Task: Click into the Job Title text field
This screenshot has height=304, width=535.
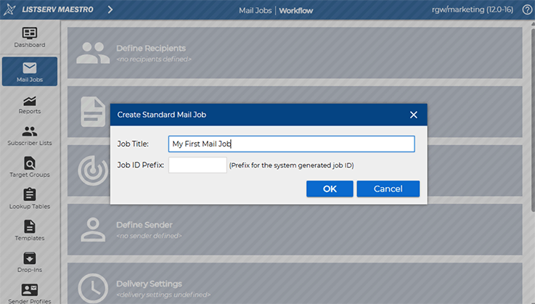Action: 291,144
